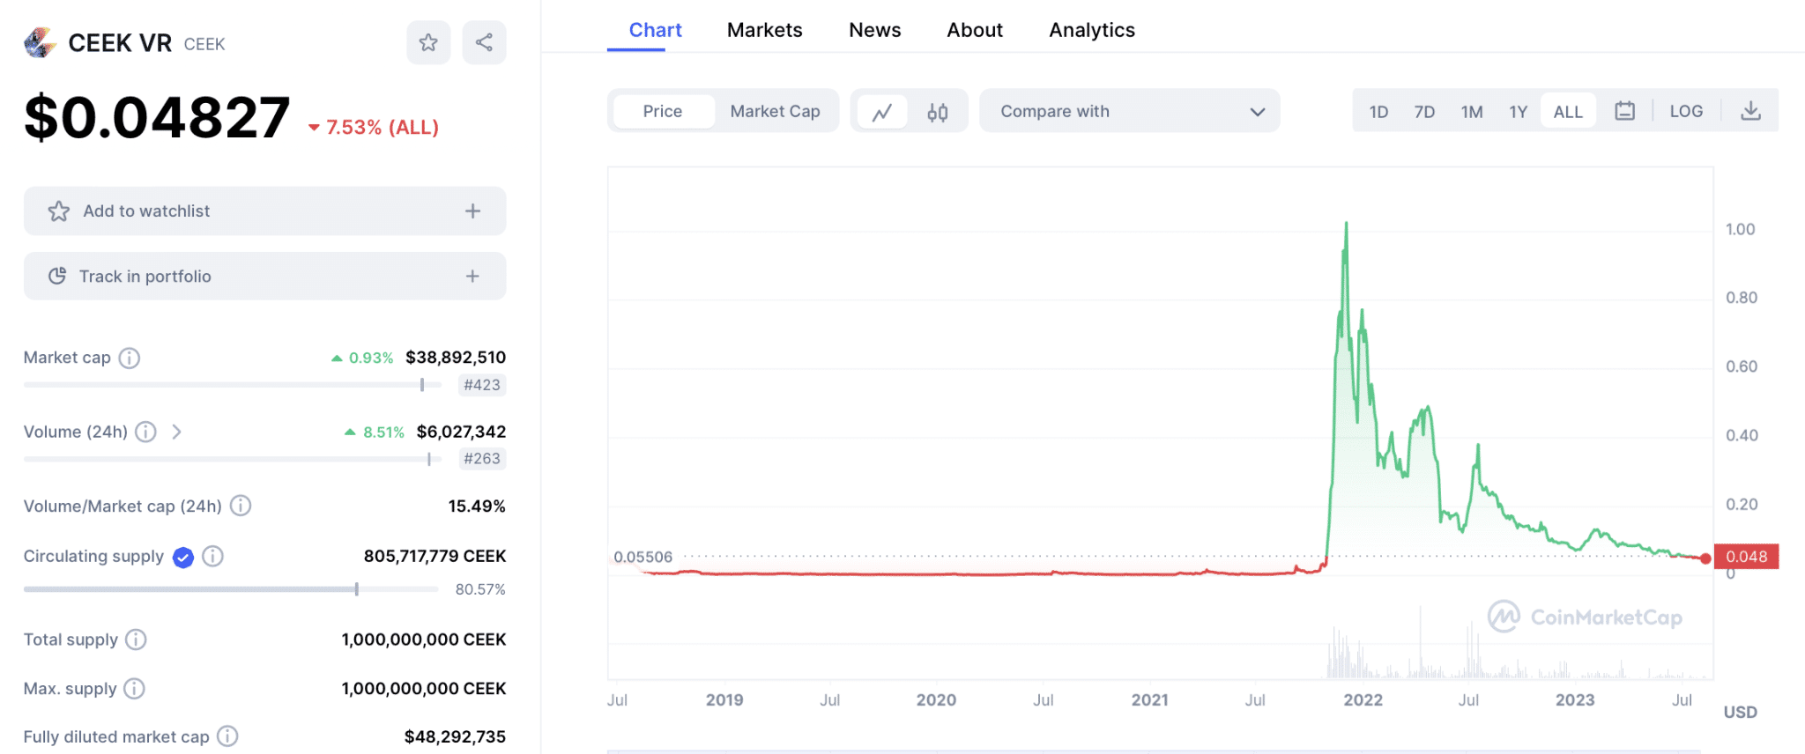Click the $38,892,510 market cap value
The image size is (1805, 754).
456,358
